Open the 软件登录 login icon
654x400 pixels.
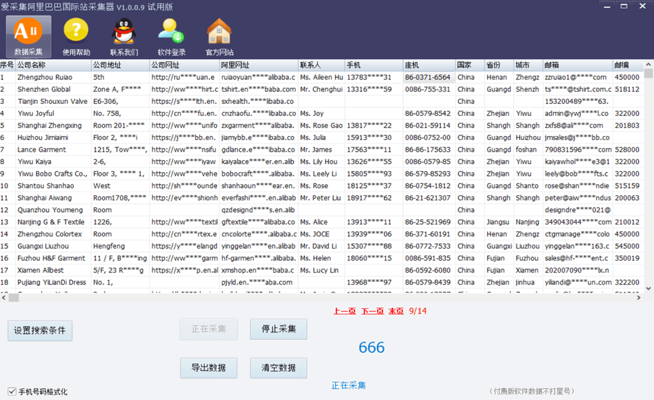point(172,37)
